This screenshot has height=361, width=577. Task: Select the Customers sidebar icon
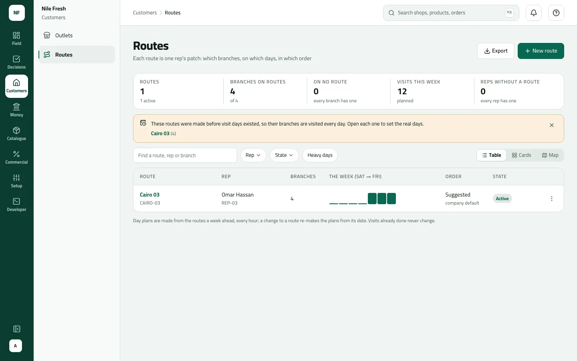(x=16, y=86)
